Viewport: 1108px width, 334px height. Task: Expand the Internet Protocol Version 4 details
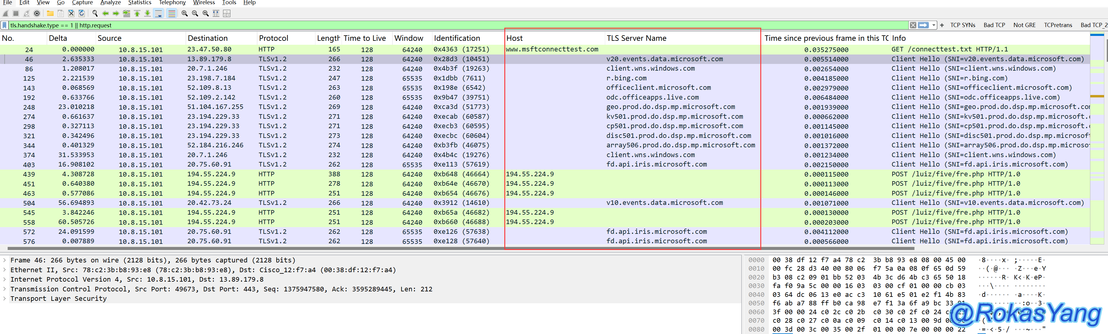pyautogui.click(x=5, y=280)
